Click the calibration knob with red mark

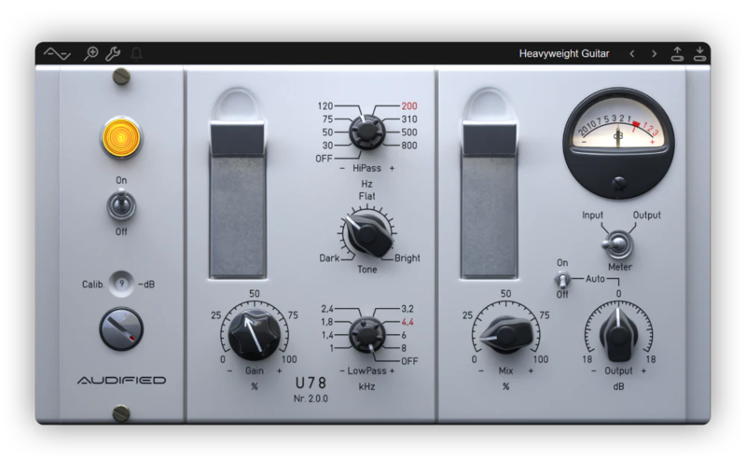pos(121,328)
